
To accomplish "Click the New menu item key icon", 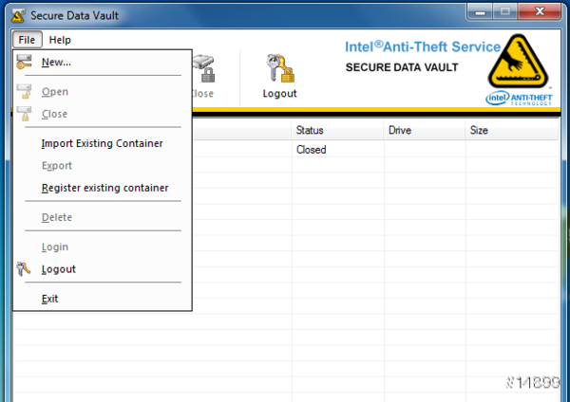I will pos(25,63).
